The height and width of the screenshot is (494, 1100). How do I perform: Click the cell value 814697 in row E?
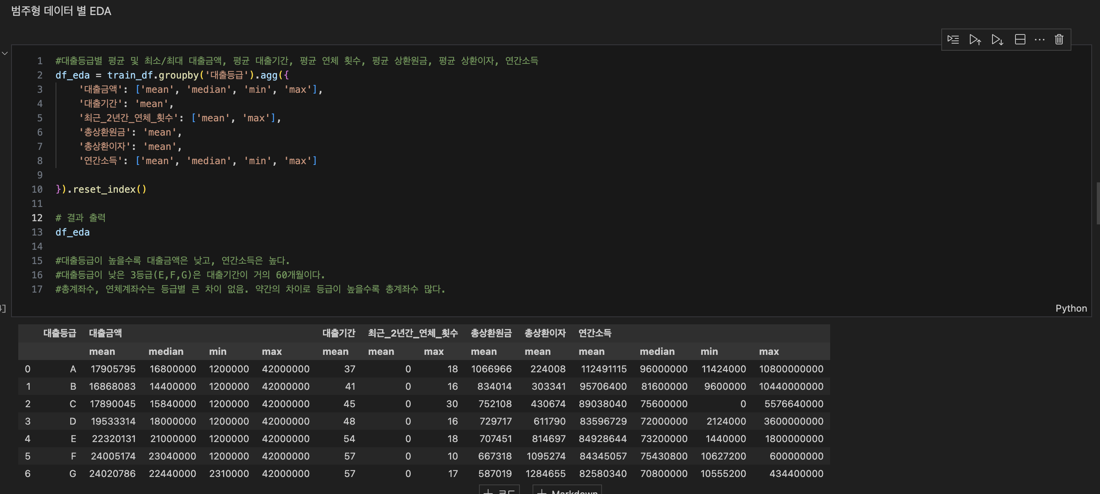tap(549, 439)
